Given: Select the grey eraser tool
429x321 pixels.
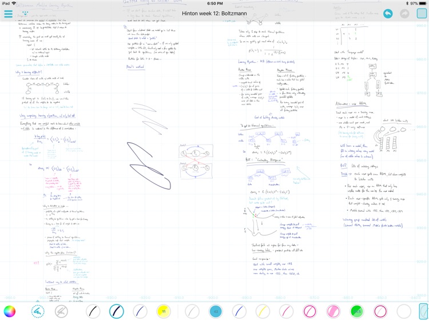Looking at the screenshot, I should 61,311.
